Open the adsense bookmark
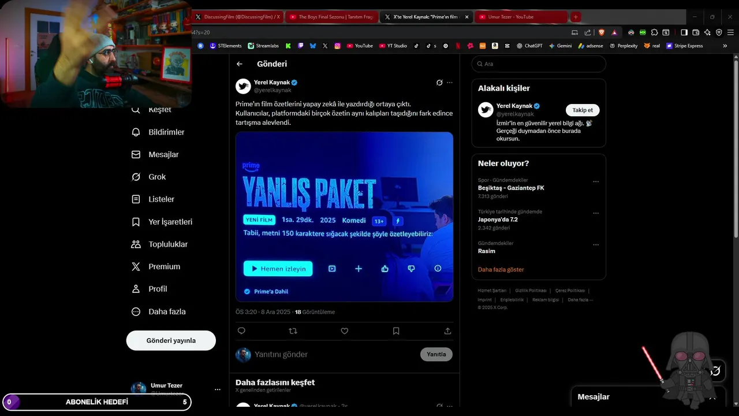Screen dimensions: 739x416 click(590, 46)
